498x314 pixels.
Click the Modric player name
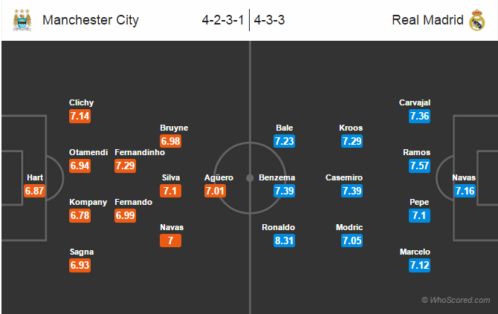(349, 227)
